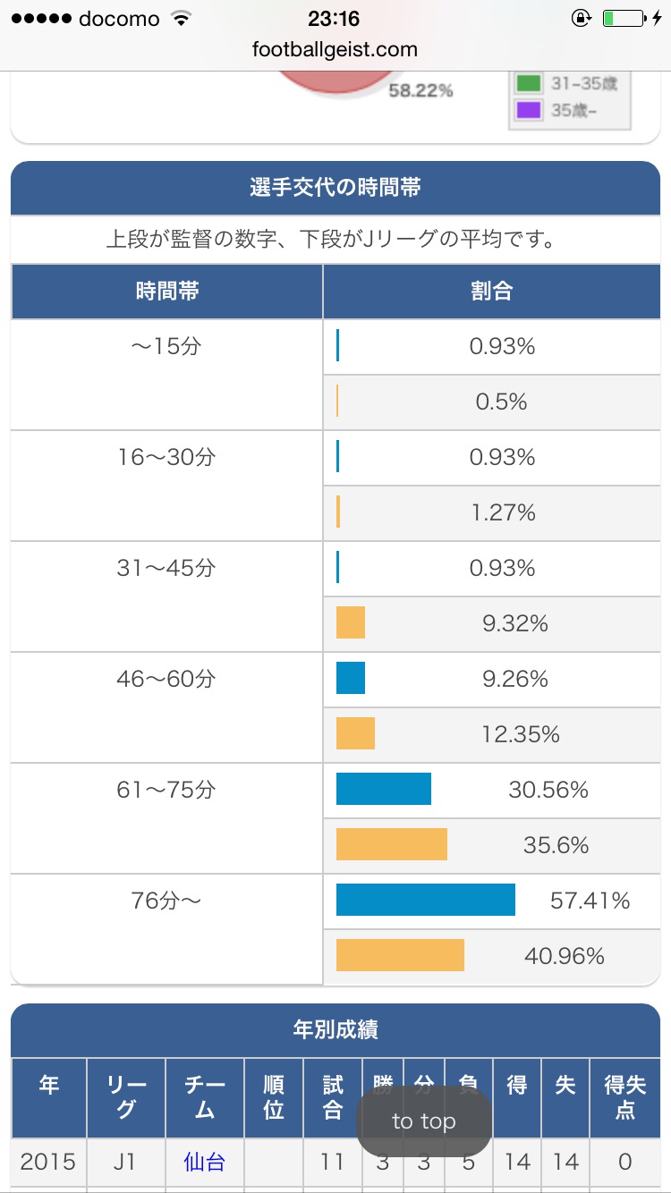Viewport: 671px width, 1193px height.
Task: Tap the rotation lock icon
Action: (x=581, y=19)
